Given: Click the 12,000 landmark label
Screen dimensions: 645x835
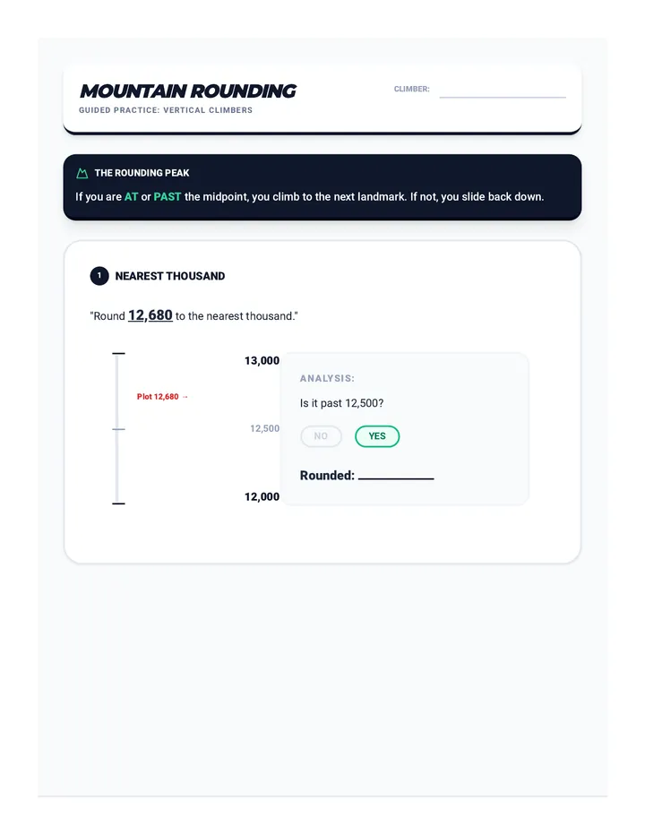Looking at the screenshot, I should [262, 497].
